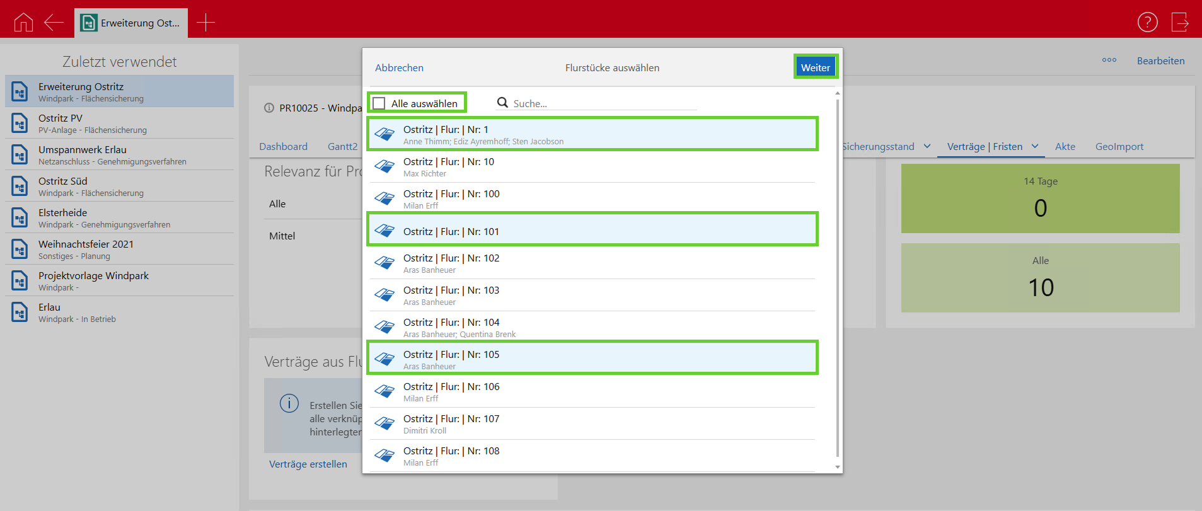
Task: Click the green 14 Tage tile
Action: pos(1040,198)
